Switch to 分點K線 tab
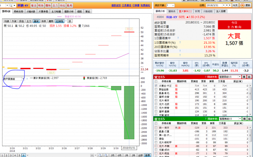 31,12
